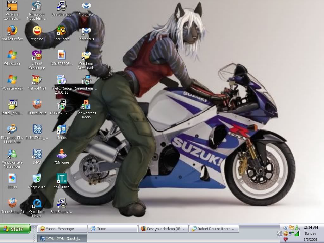Screen dimensions: 324x243
Task: Select the BearShareV... icon below MSNTunes
Action: pos(61,206)
